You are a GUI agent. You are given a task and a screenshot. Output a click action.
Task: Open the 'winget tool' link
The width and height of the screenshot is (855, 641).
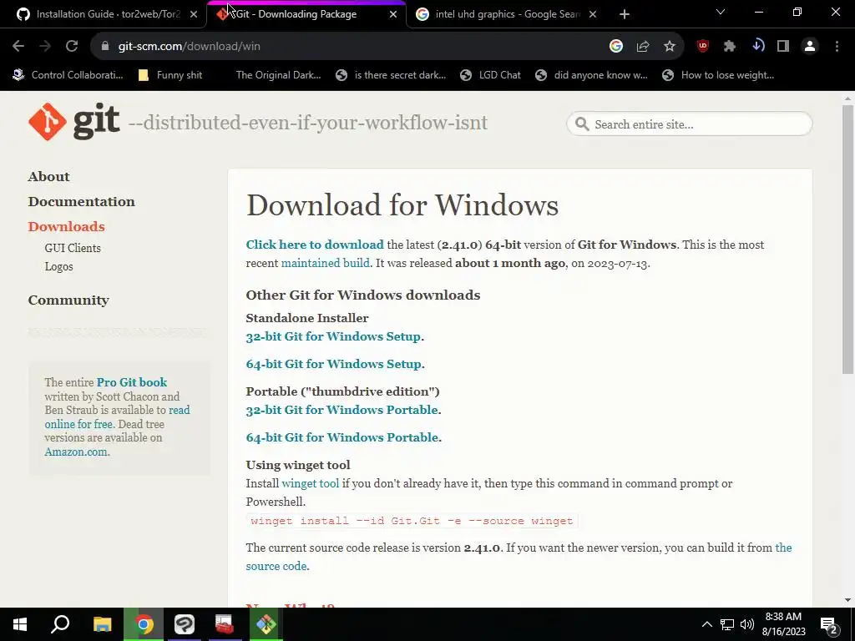tap(311, 483)
